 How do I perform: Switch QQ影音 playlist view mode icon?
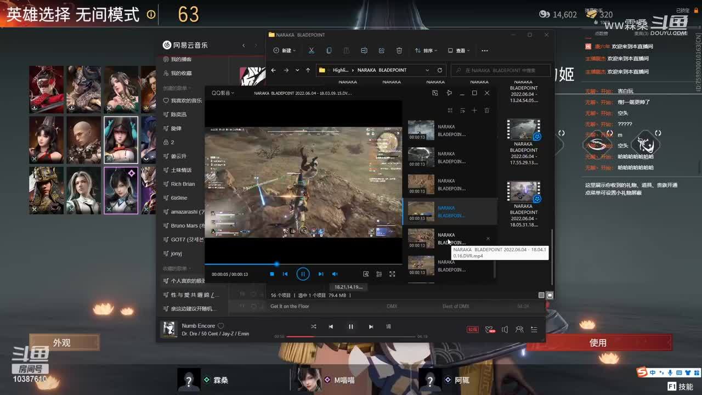450,110
